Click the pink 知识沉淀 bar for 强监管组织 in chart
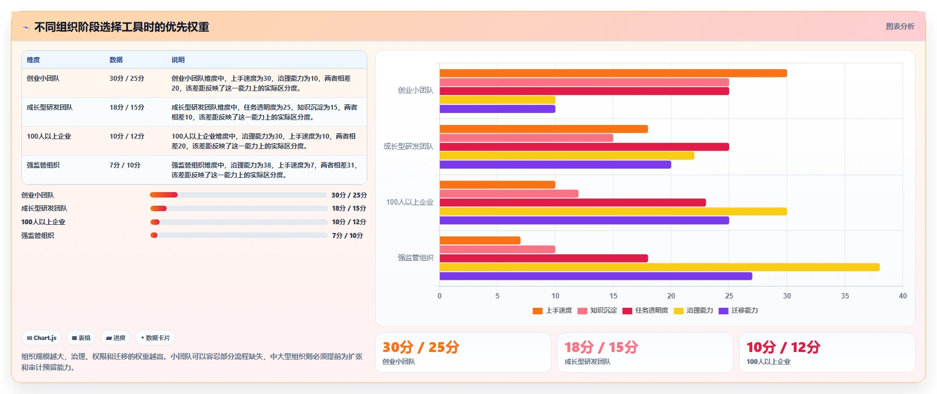 tap(497, 249)
